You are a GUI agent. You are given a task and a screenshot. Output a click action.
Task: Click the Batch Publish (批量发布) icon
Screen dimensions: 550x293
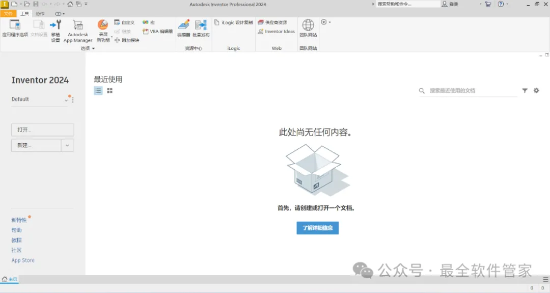click(x=201, y=25)
